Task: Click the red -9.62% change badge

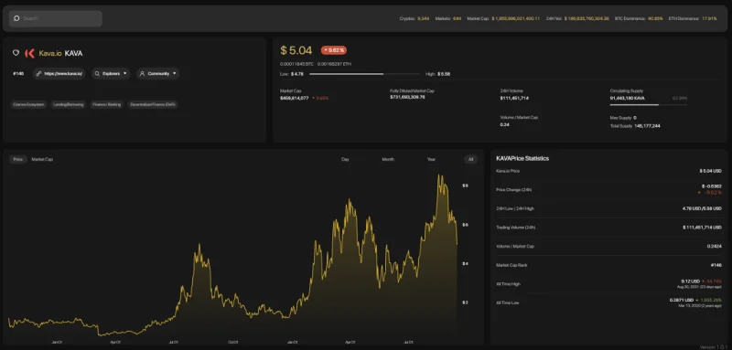Action: 333,50
